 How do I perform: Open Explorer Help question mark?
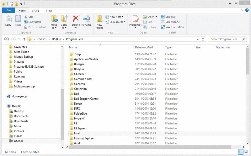[x=247, y=10]
